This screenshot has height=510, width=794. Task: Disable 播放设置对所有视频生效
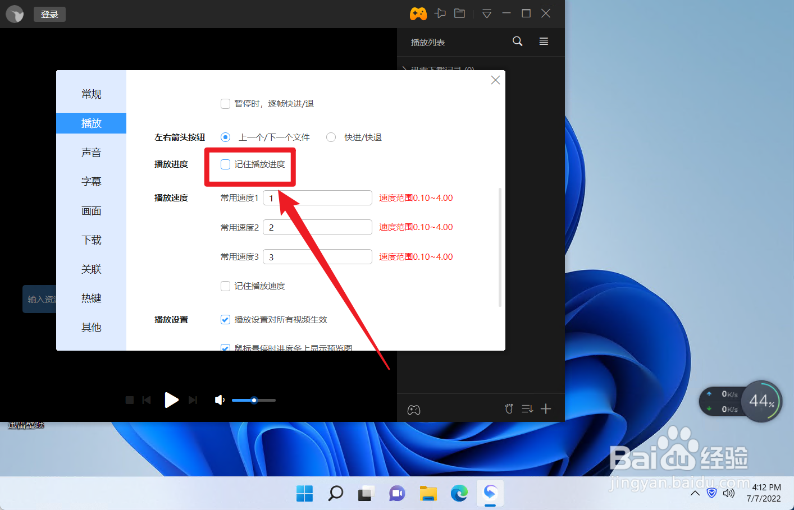[x=225, y=319]
